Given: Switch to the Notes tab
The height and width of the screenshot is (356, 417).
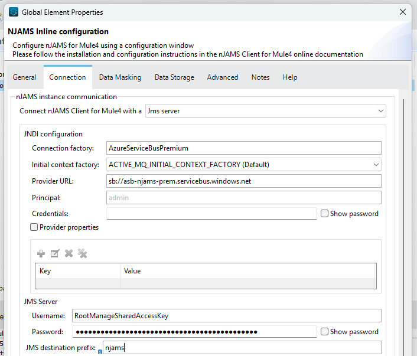Looking at the screenshot, I should pyautogui.click(x=260, y=77).
